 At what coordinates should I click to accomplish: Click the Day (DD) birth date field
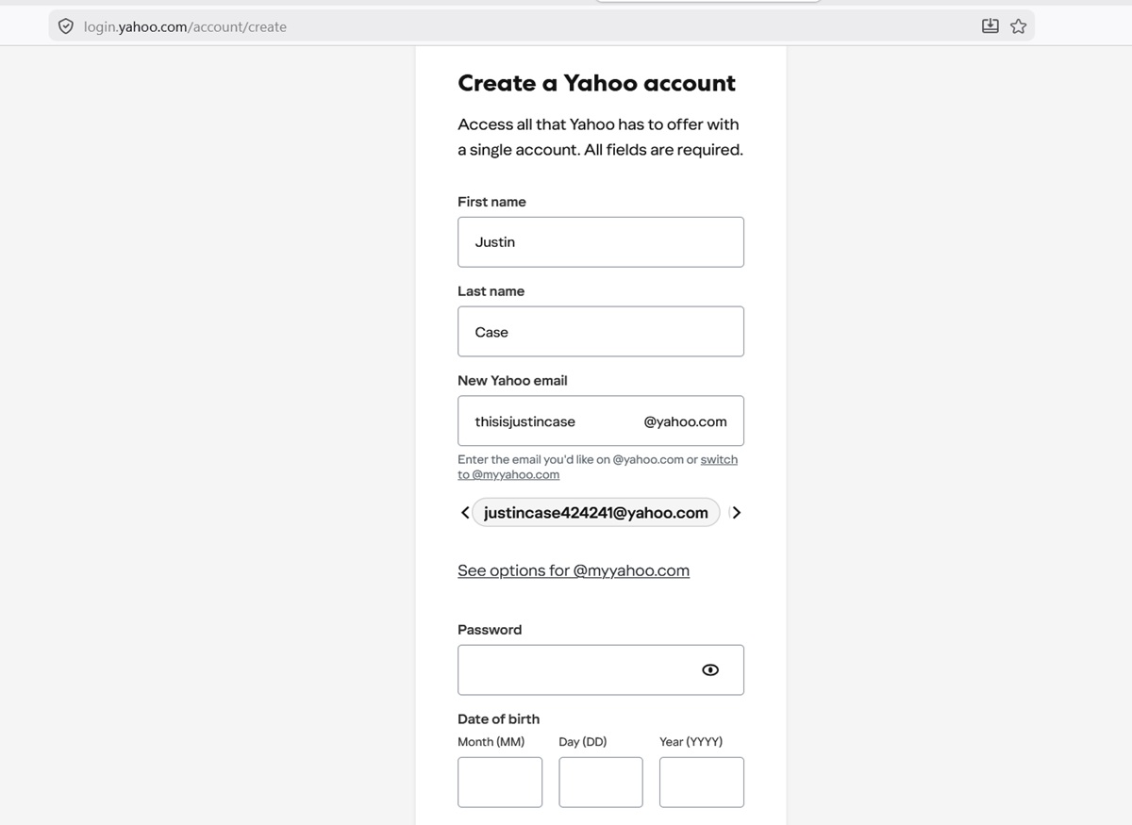tap(600, 782)
